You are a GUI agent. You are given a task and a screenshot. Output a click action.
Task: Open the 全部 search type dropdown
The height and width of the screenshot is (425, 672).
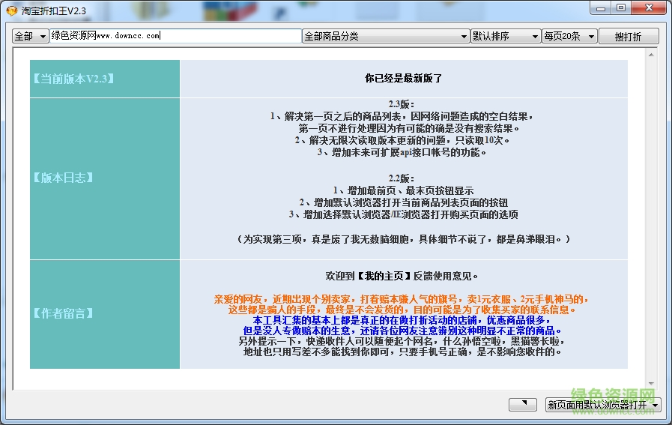(30, 37)
